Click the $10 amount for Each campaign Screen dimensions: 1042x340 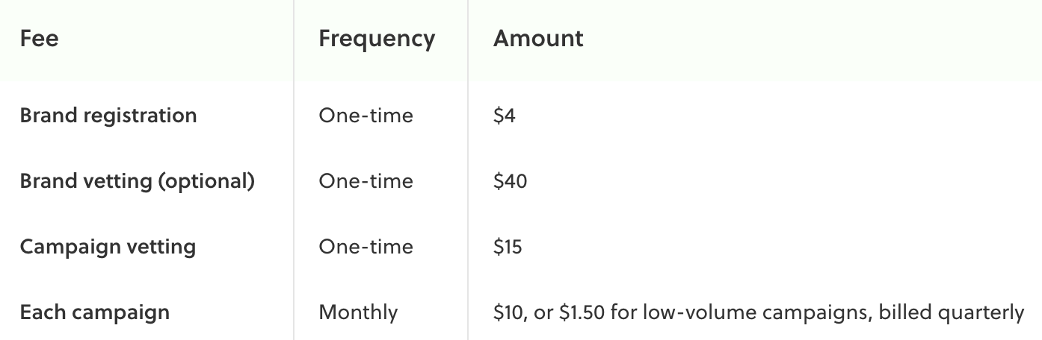[x=508, y=312]
